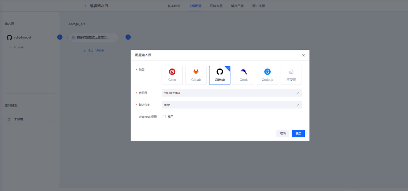
Task: Enable the Webhook 启用 checkbox
Action: [x=164, y=117]
